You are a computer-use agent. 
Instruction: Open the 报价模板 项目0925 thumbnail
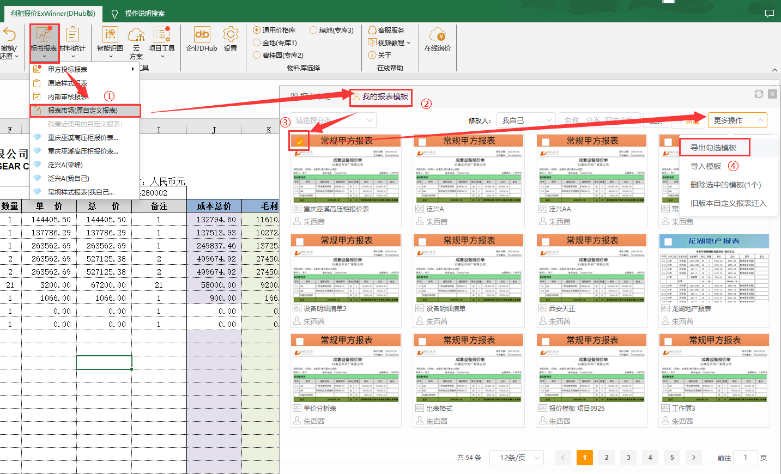[x=592, y=368]
